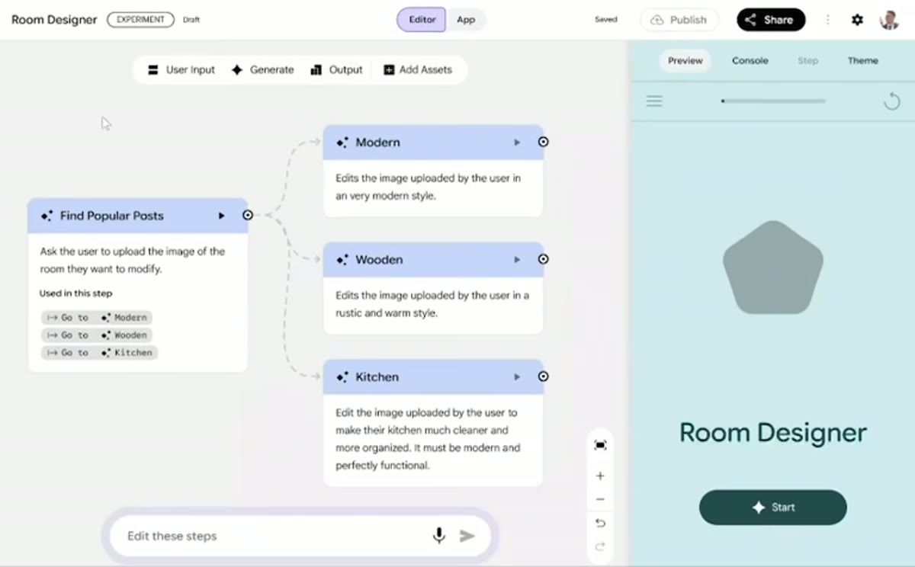Zoom out the canvas with minus icon
Viewport: 915px width, 567px height.
click(x=600, y=499)
